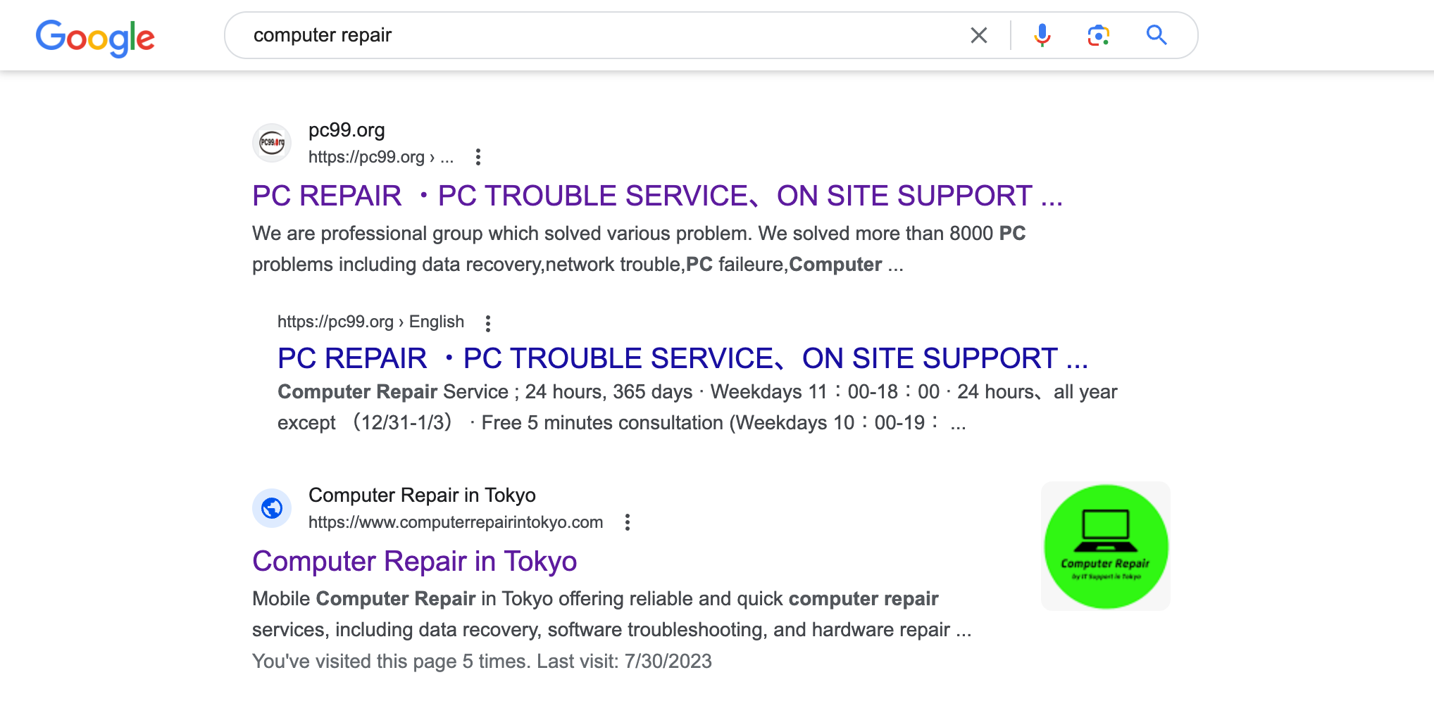Image resolution: width=1434 pixels, height=701 pixels.
Task: Open pc99.org favicon in first result
Action: pyautogui.click(x=272, y=143)
